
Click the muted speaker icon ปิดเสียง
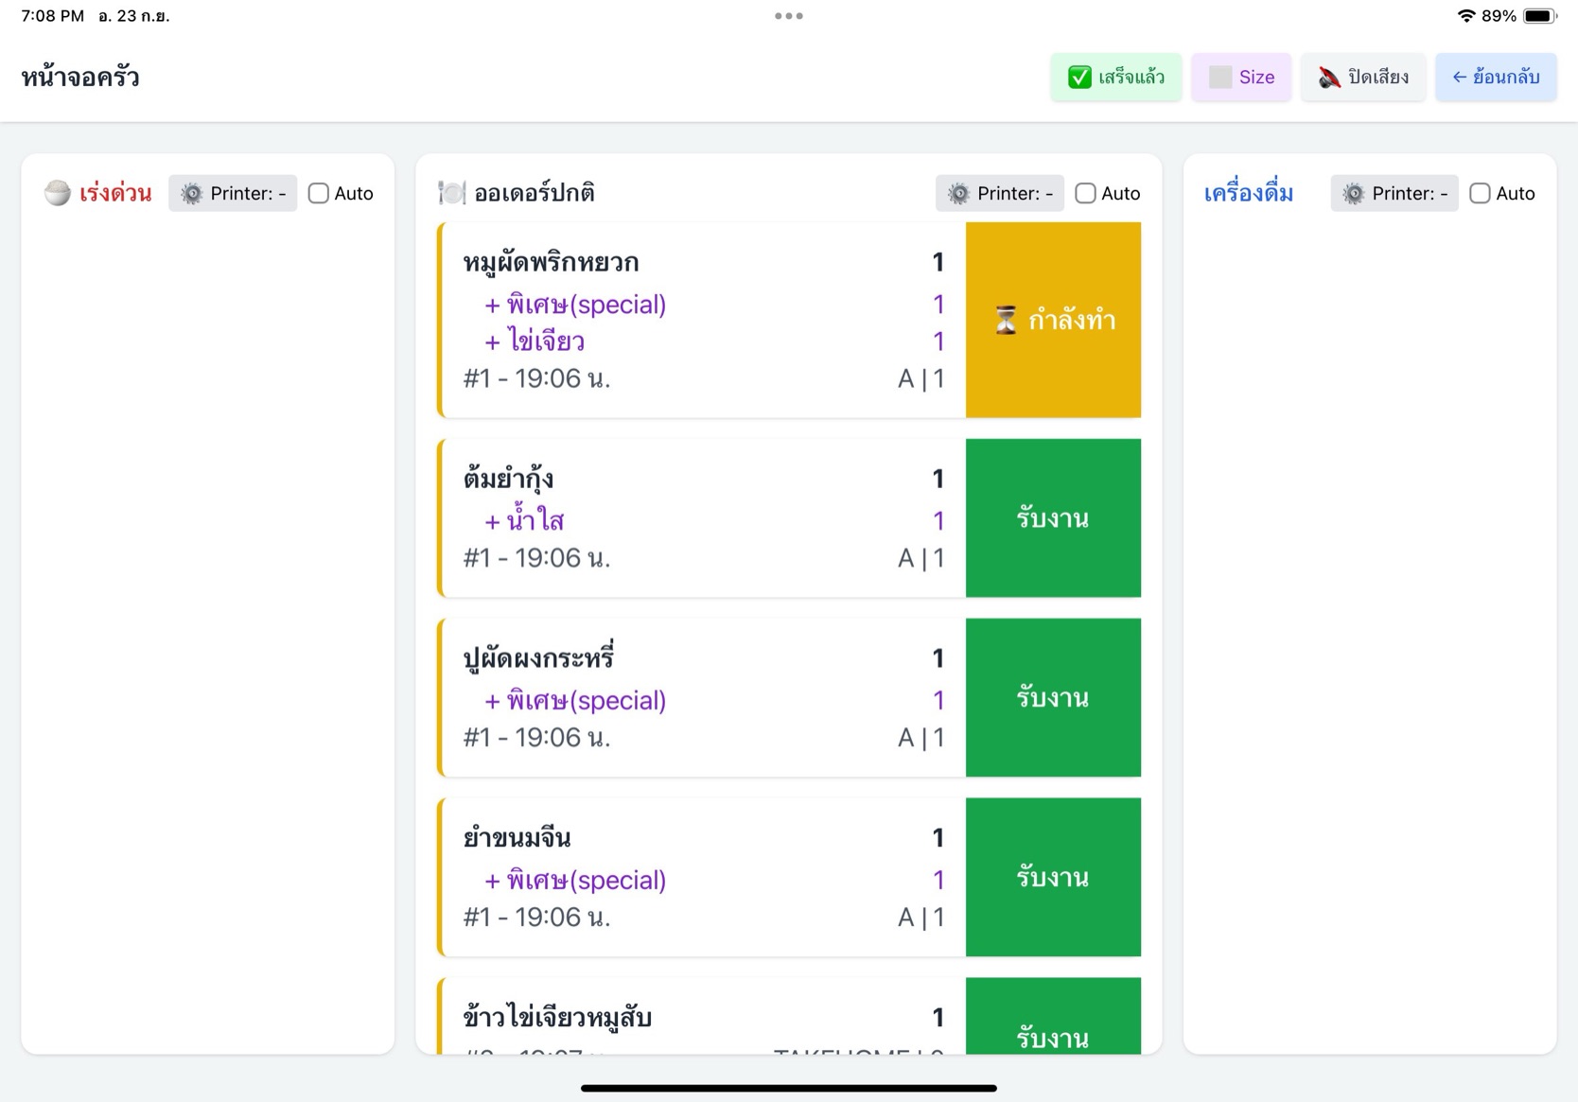tap(1329, 78)
